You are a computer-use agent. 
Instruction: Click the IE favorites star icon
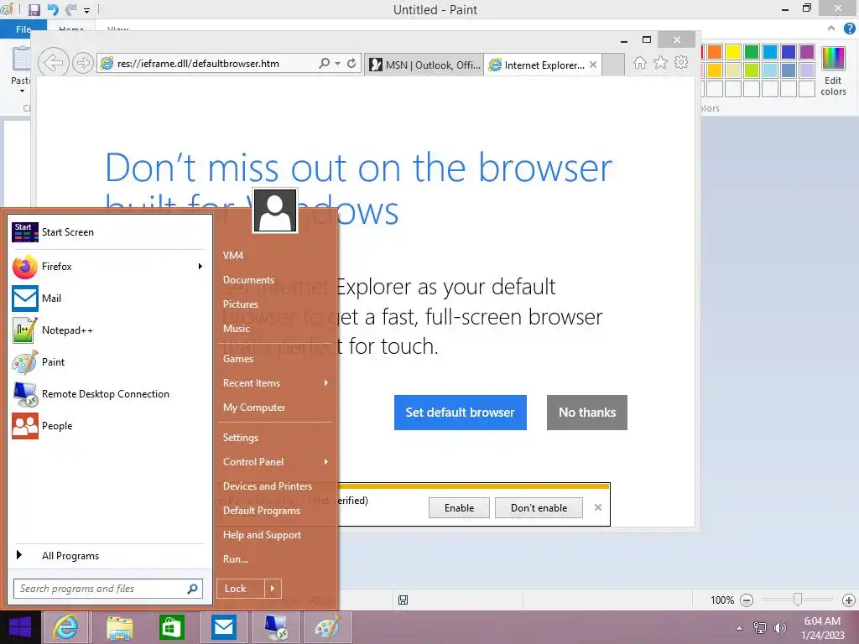pyautogui.click(x=661, y=63)
